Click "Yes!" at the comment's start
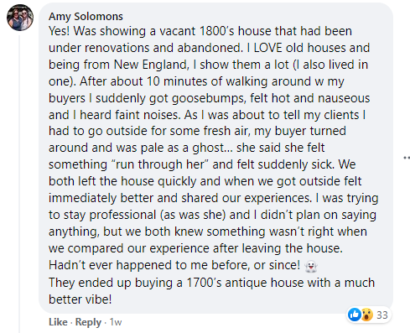The height and width of the screenshot is (333, 410). 60,31
